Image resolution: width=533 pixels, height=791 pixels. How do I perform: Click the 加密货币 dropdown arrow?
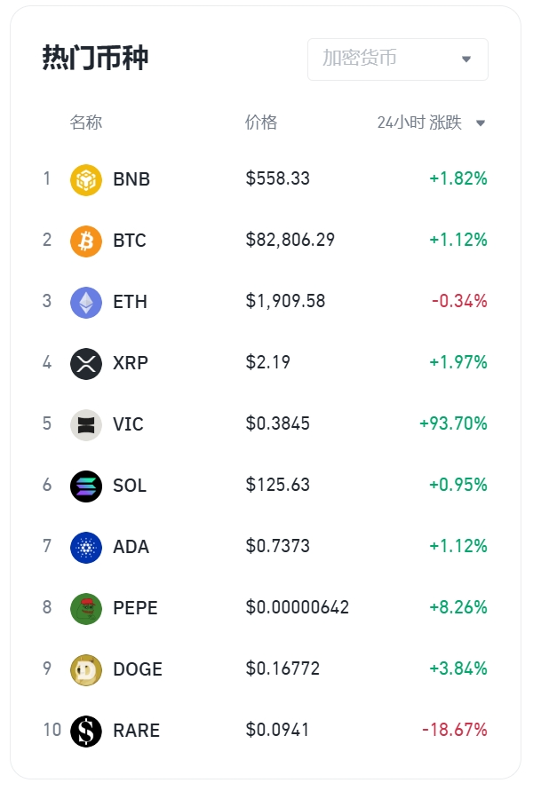coord(466,59)
